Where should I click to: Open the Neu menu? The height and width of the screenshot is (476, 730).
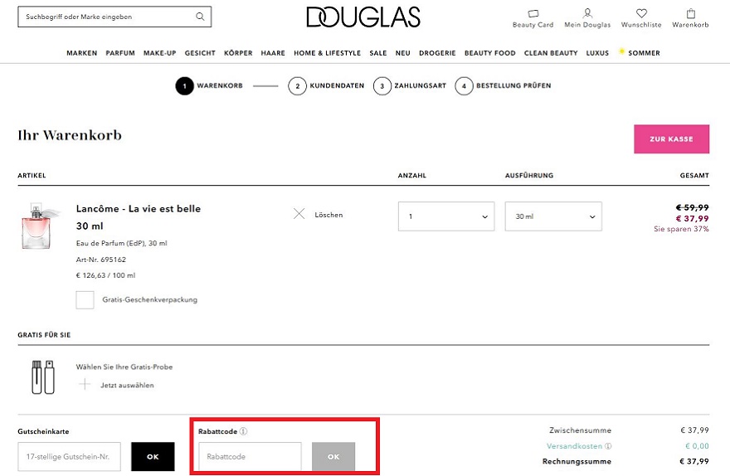coord(402,53)
